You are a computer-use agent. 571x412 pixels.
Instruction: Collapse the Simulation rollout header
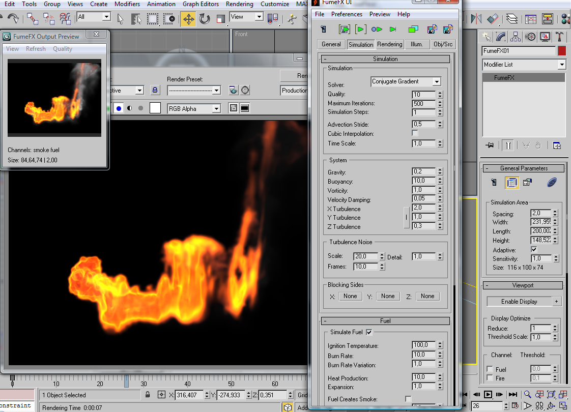pos(385,59)
